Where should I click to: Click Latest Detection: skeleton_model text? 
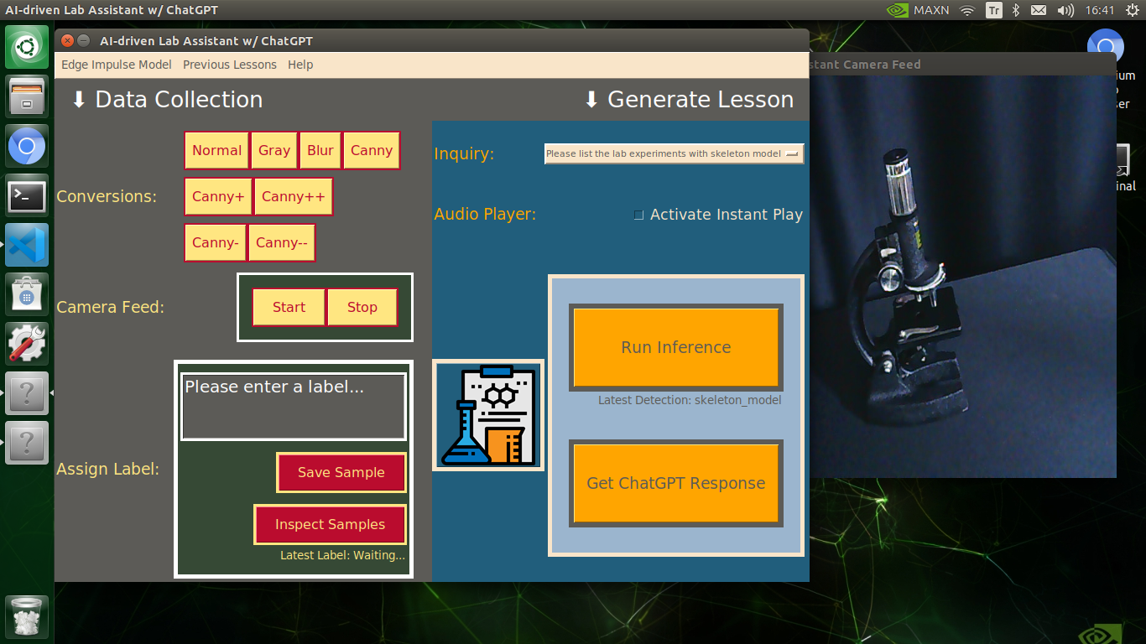tap(690, 400)
